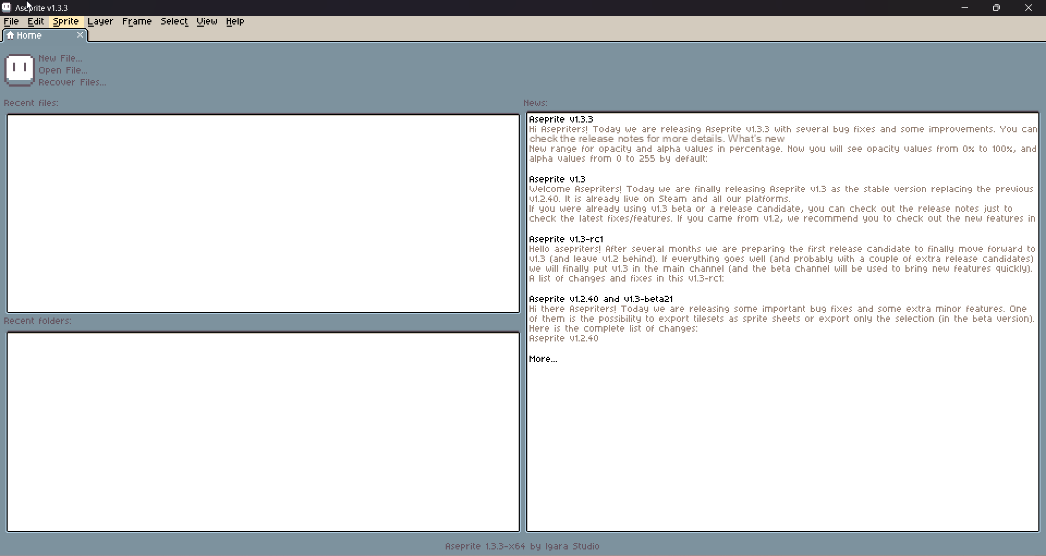Open the Aseprite v1.3.3 news headline
The width and height of the screenshot is (1046, 556).
561,119
